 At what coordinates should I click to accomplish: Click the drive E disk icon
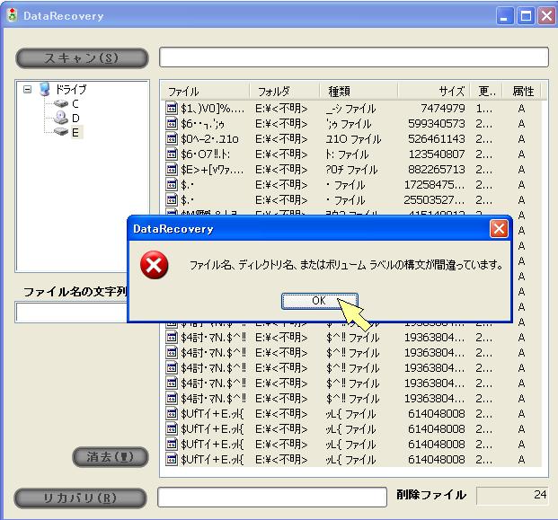pyautogui.click(x=61, y=132)
